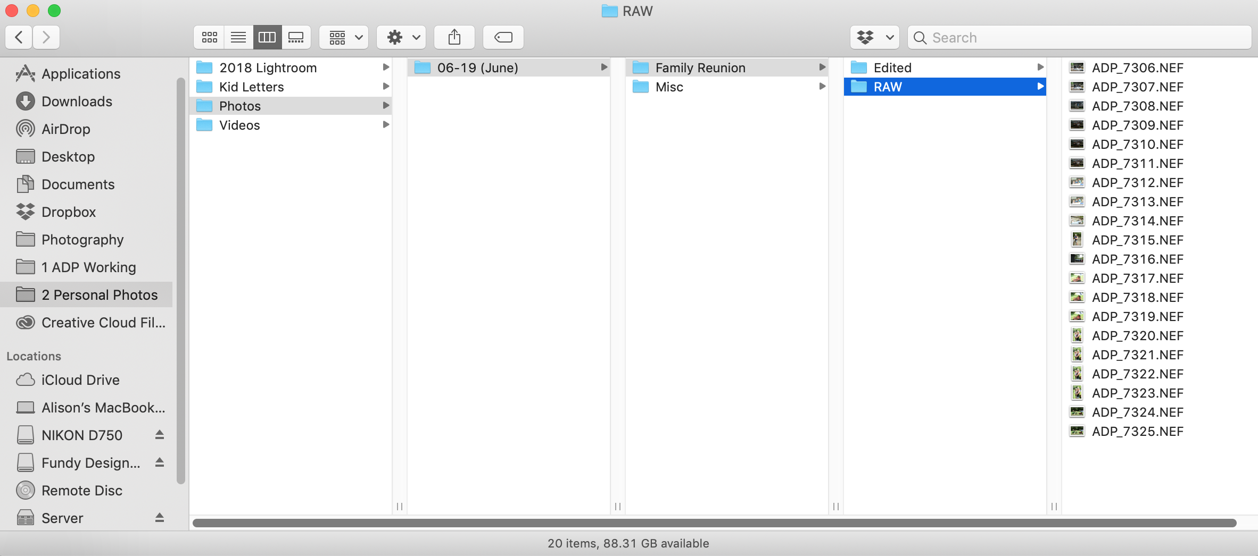Viewport: 1258px width, 556px height.
Task: Click the Edit Tags toolbar button
Action: click(x=503, y=37)
